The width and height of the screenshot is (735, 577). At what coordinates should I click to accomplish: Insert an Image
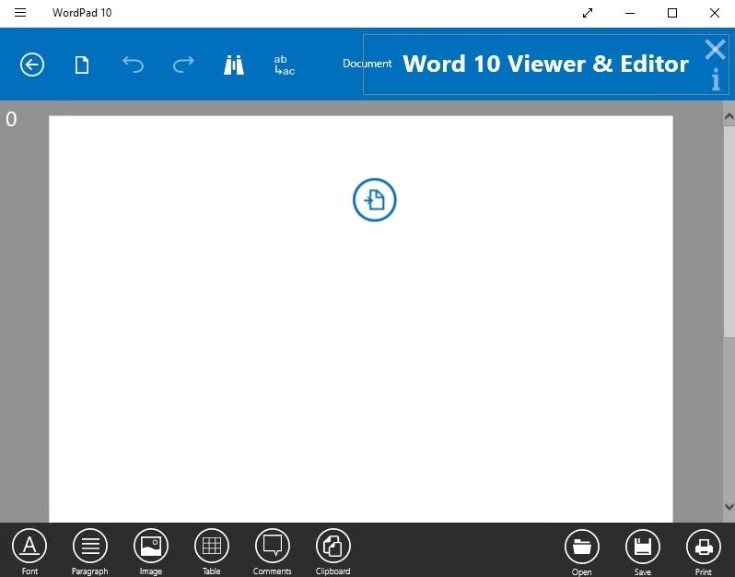(151, 552)
